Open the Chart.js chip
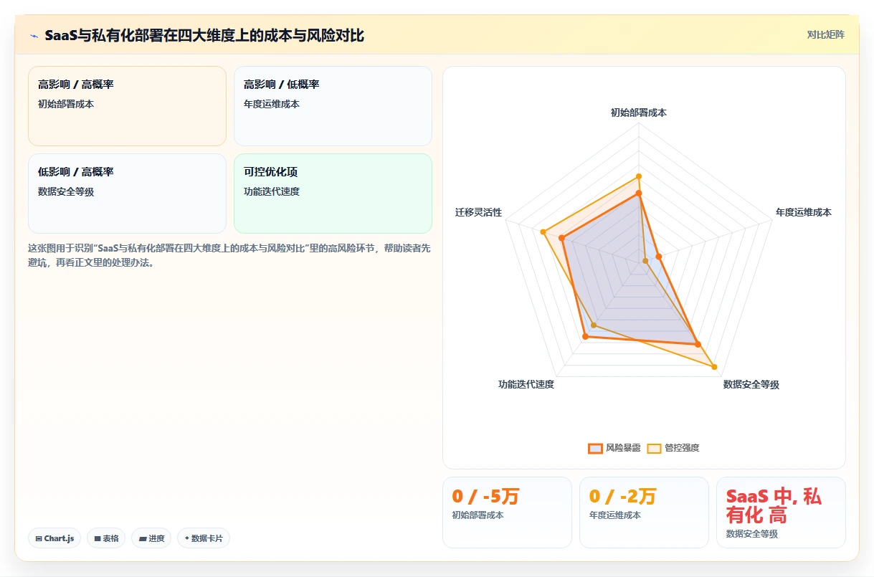874x577 pixels. point(54,538)
